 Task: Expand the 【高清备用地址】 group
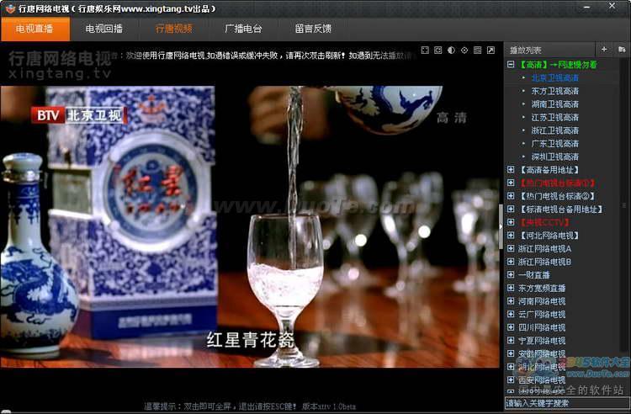(x=511, y=170)
